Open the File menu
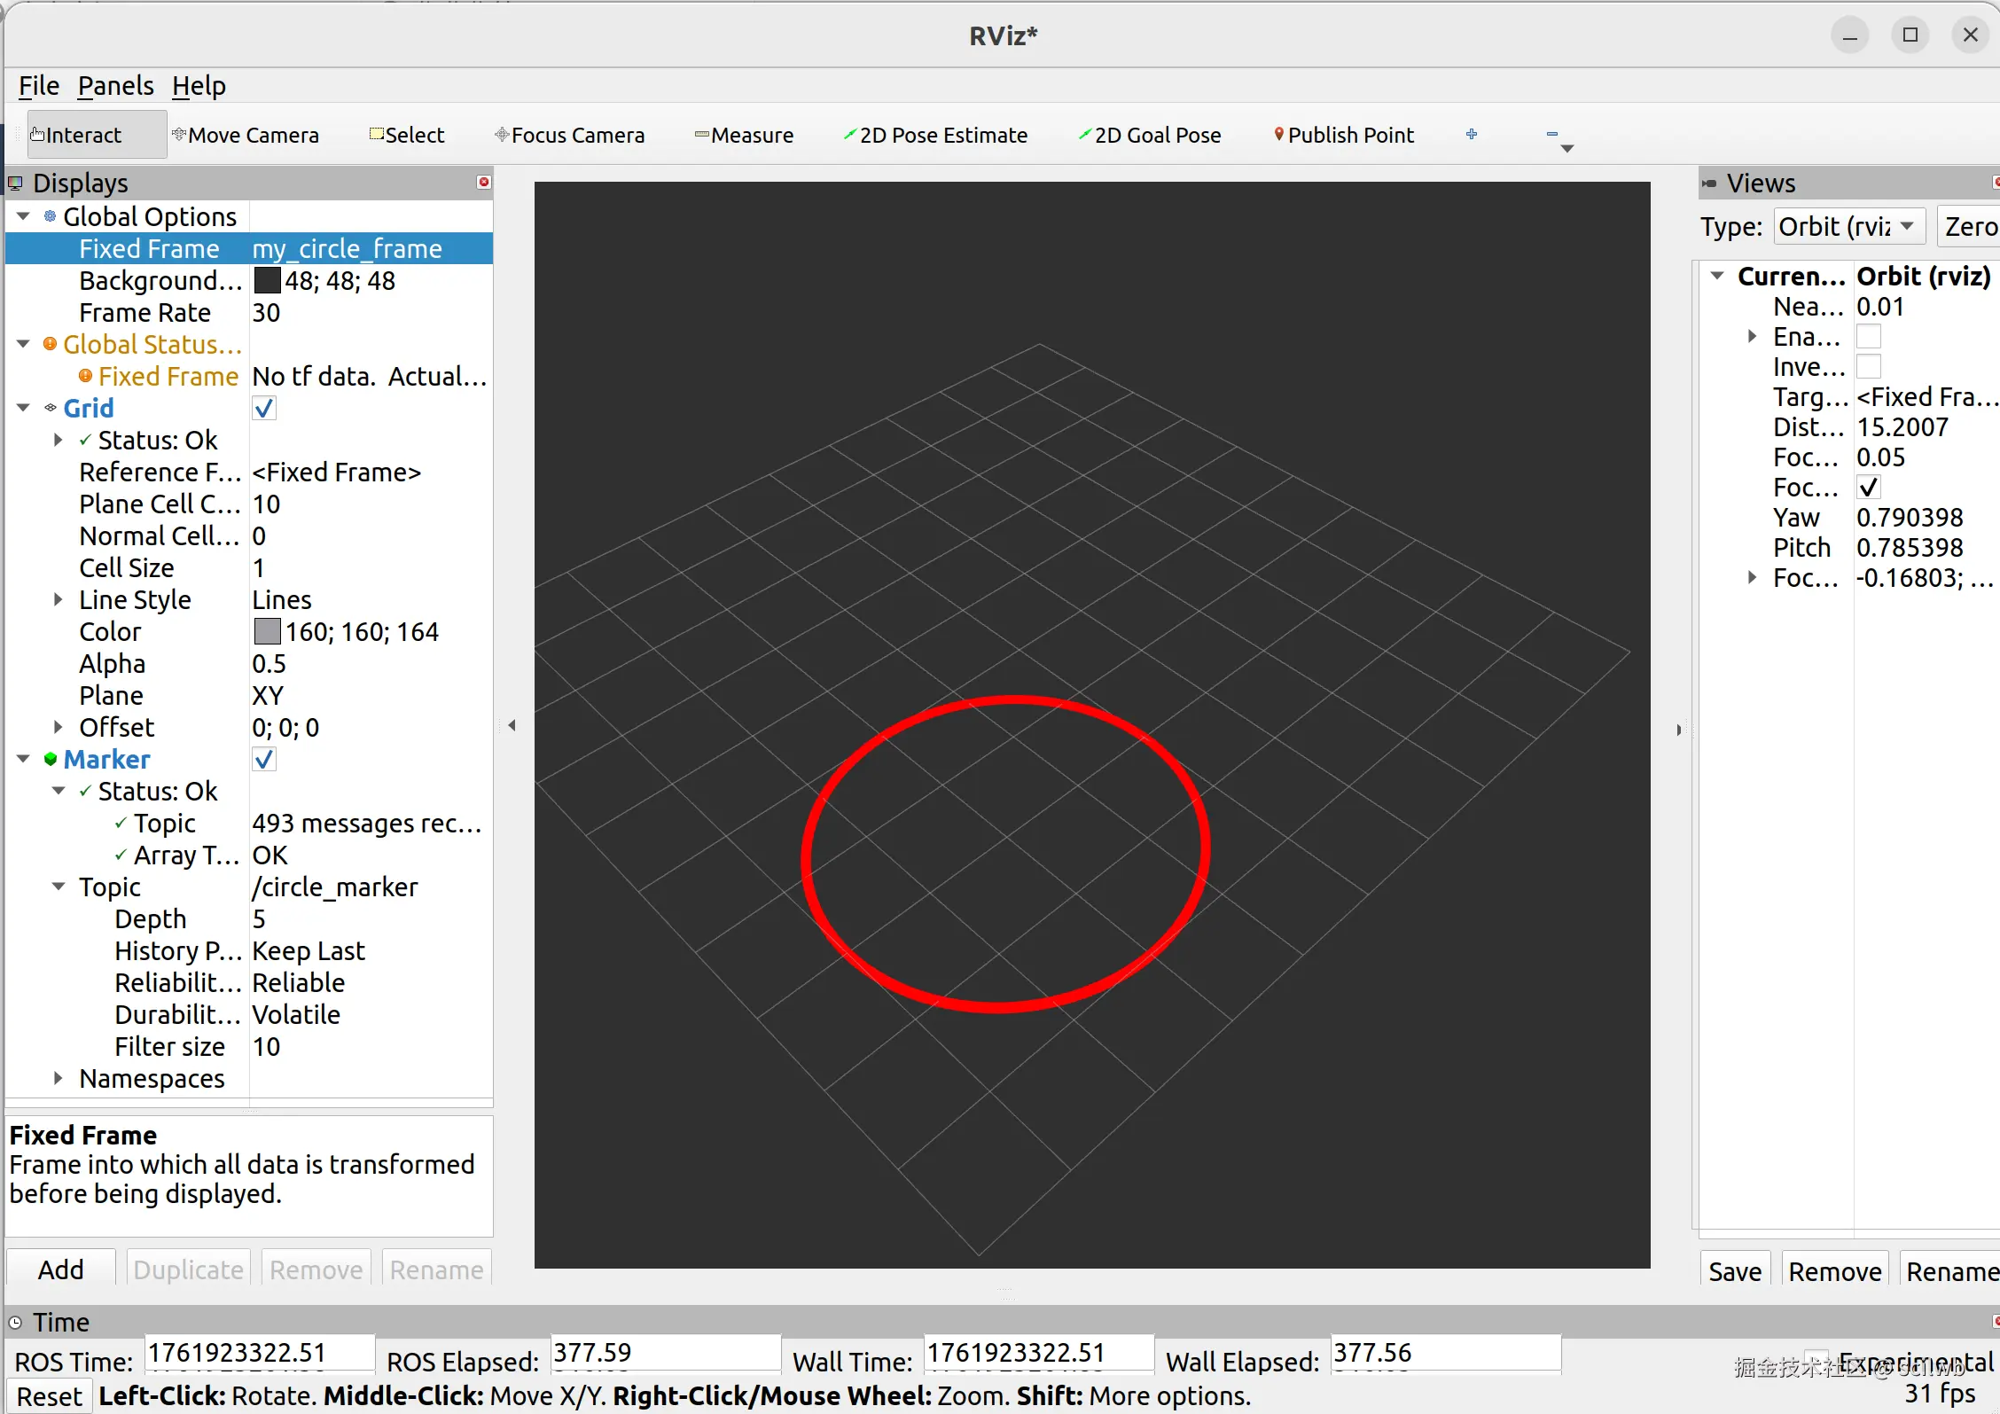 (x=38, y=86)
